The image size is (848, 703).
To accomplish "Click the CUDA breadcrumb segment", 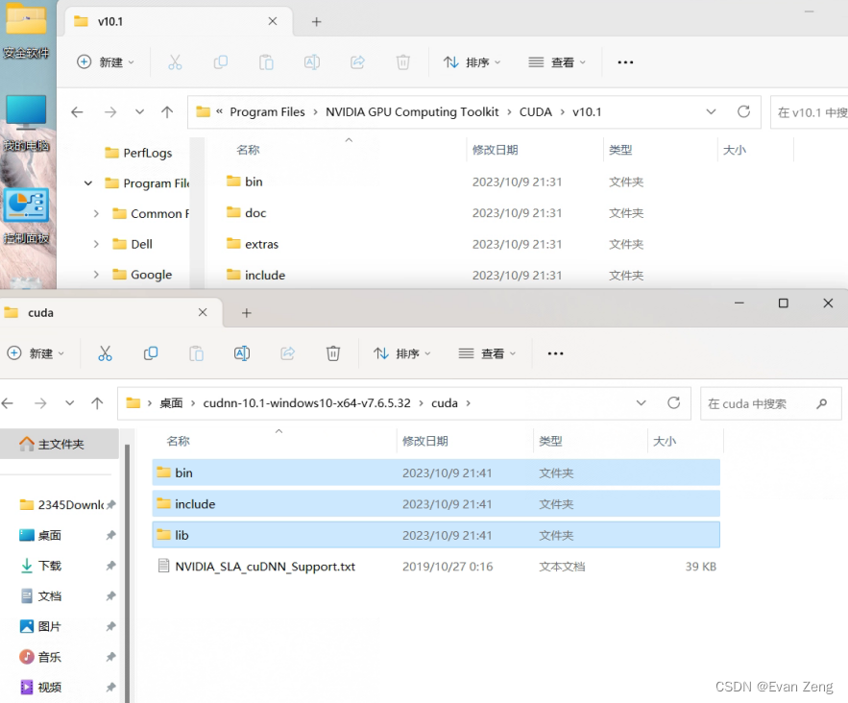I will (536, 112).
